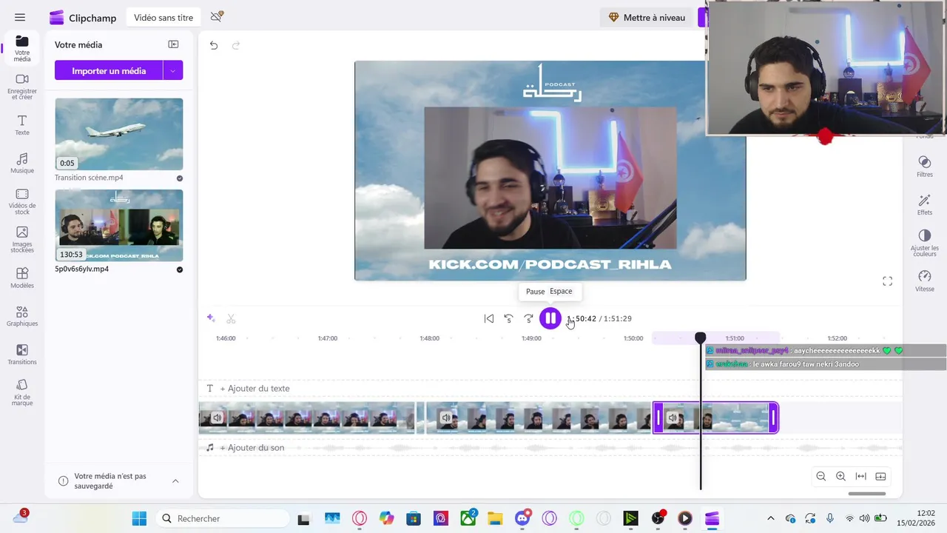Open the Graphiques panel
Viewport: 947px width, 533px height.
[x=22, y=317]
